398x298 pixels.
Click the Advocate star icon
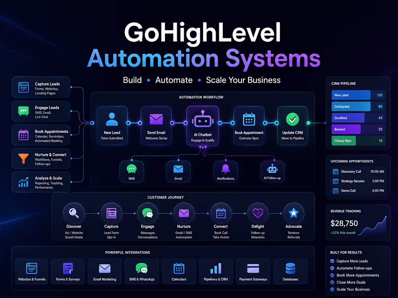[293, 213]
